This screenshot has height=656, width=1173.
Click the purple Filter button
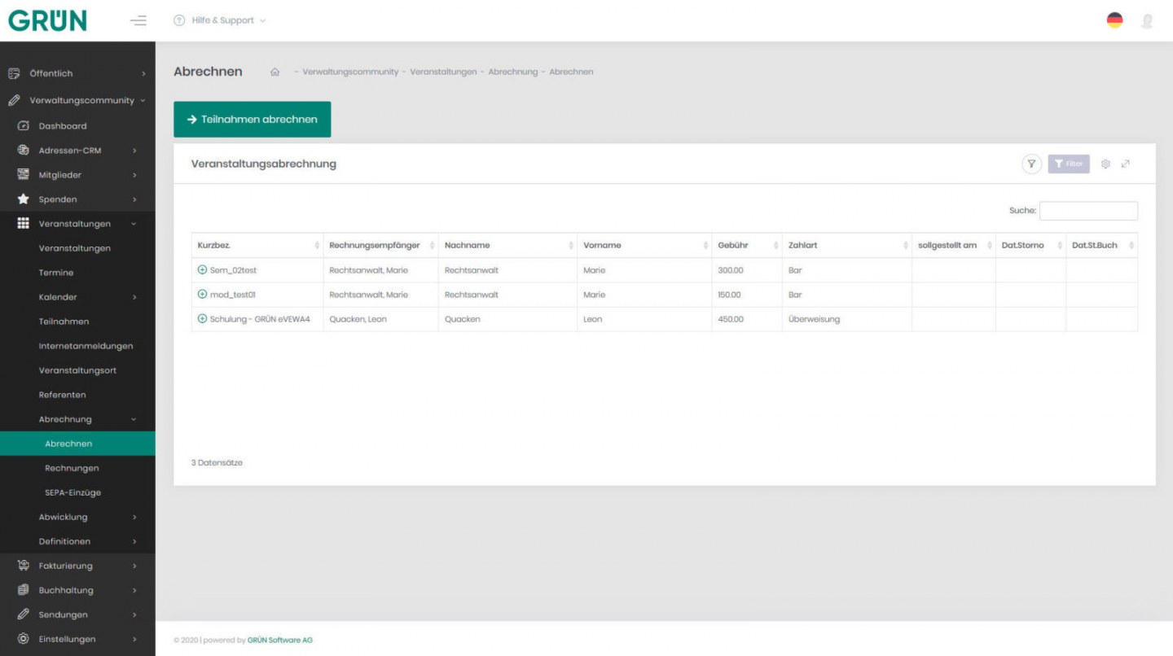[x=1069, y=164]
